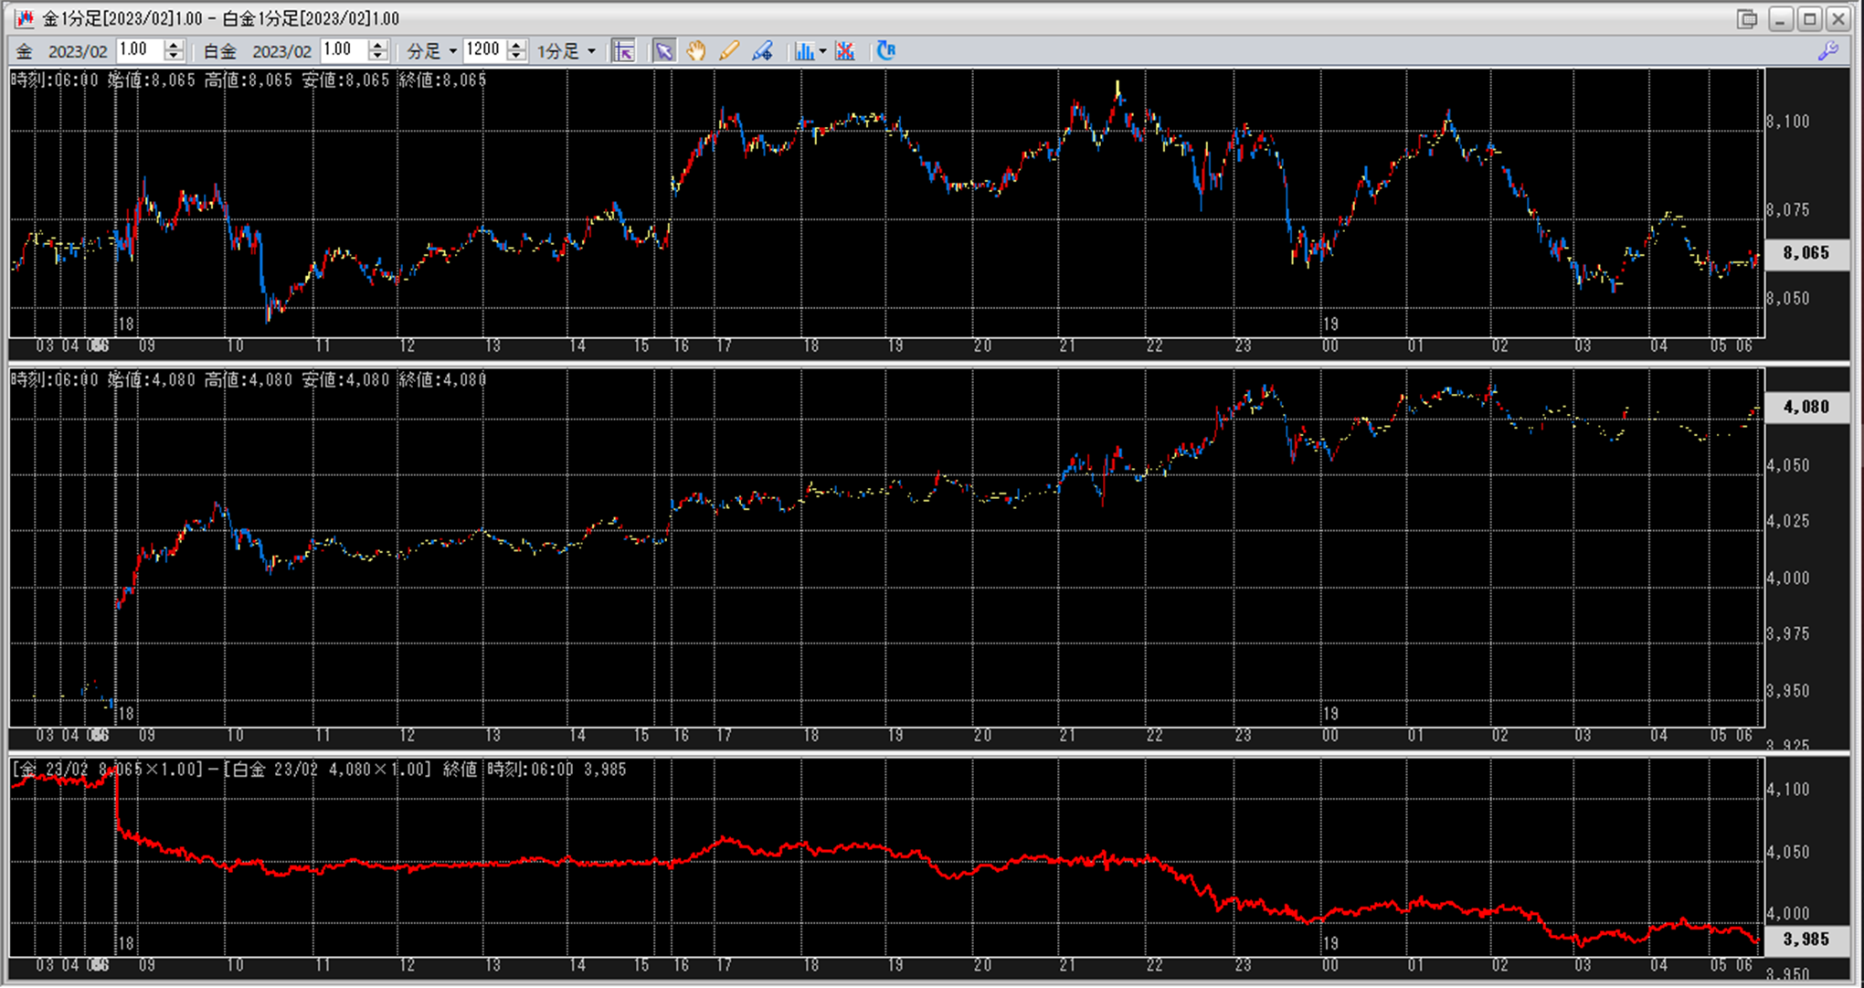1864x988 pixels.
Task: Increase the gold 1.00 multiplier spinner
Action: click(x=174, y=45)
